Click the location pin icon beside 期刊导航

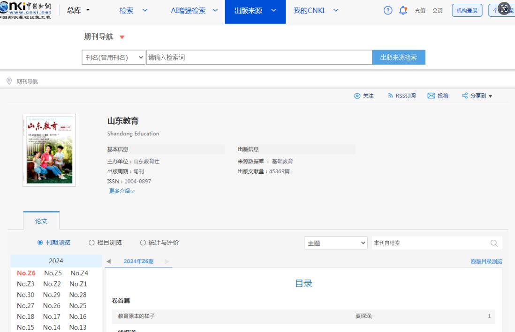(x=9, y=81)
